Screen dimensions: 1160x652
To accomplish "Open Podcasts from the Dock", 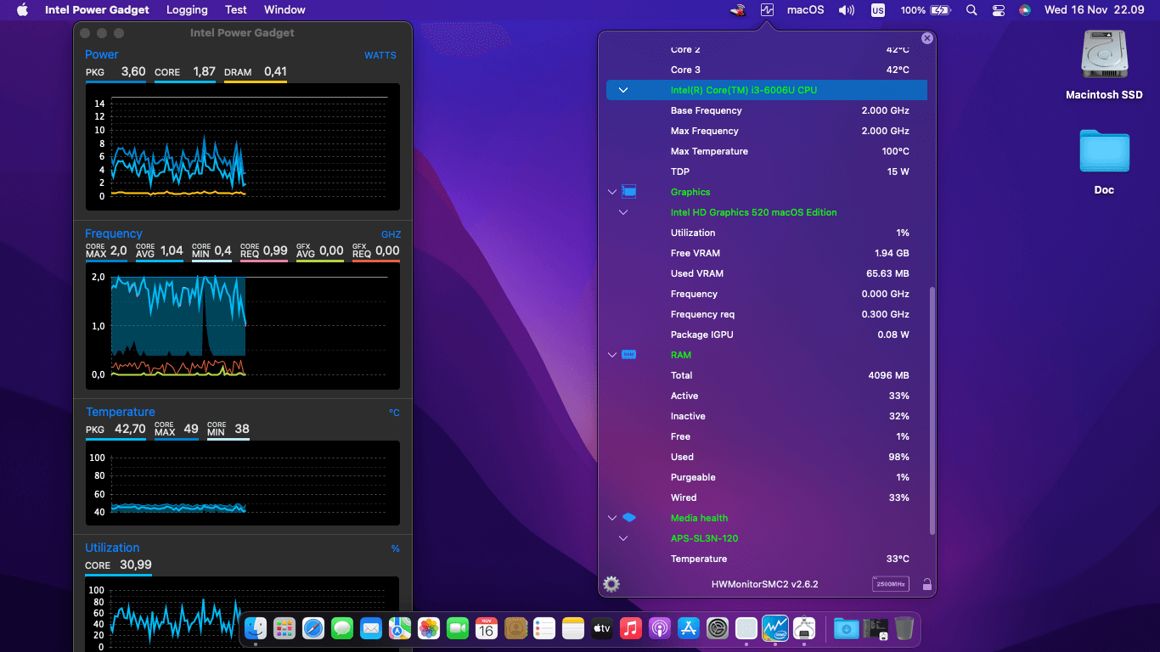I will click(x=660, y=628).
